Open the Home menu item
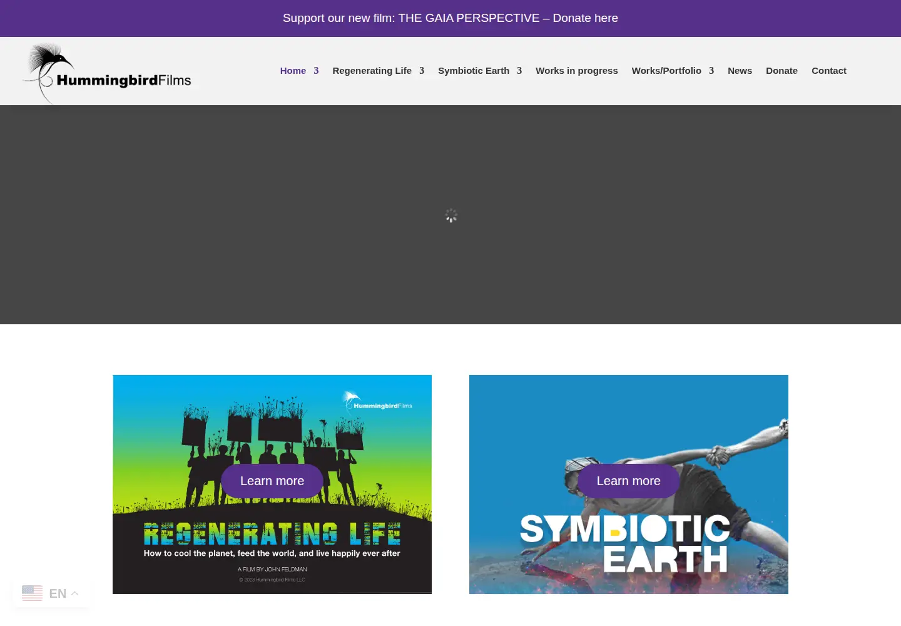Viewport: 901px width, 626px height. (293, 71)
